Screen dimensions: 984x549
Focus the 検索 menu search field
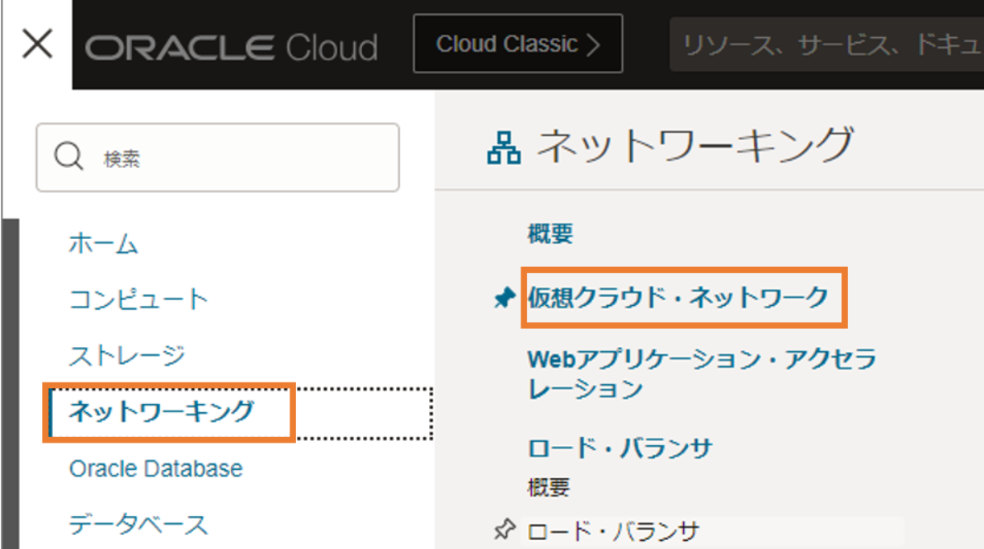point(239,158)
